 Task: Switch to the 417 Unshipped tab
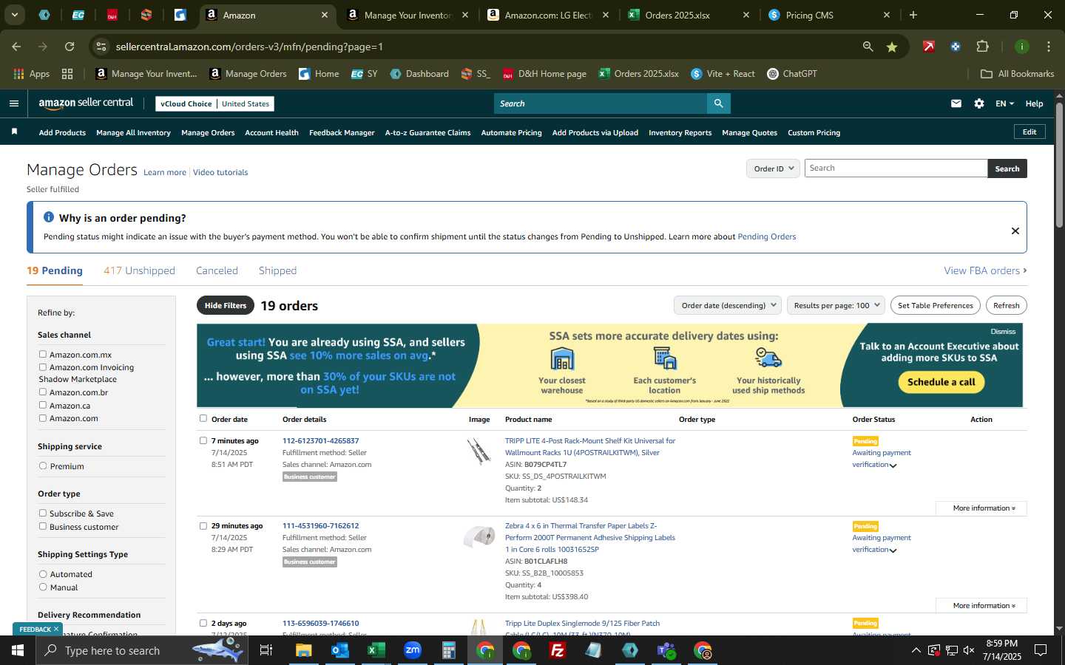coord(139,270)
